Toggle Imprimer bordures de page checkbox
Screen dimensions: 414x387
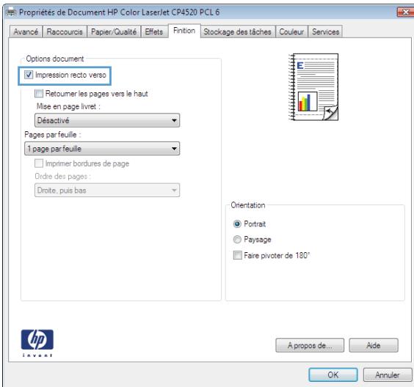point(39,163)
